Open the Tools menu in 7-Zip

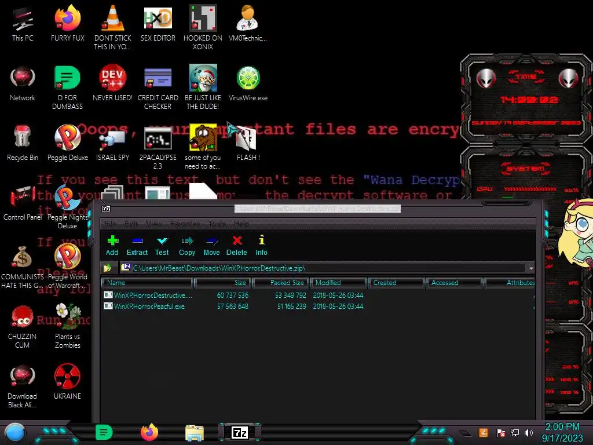217,224
